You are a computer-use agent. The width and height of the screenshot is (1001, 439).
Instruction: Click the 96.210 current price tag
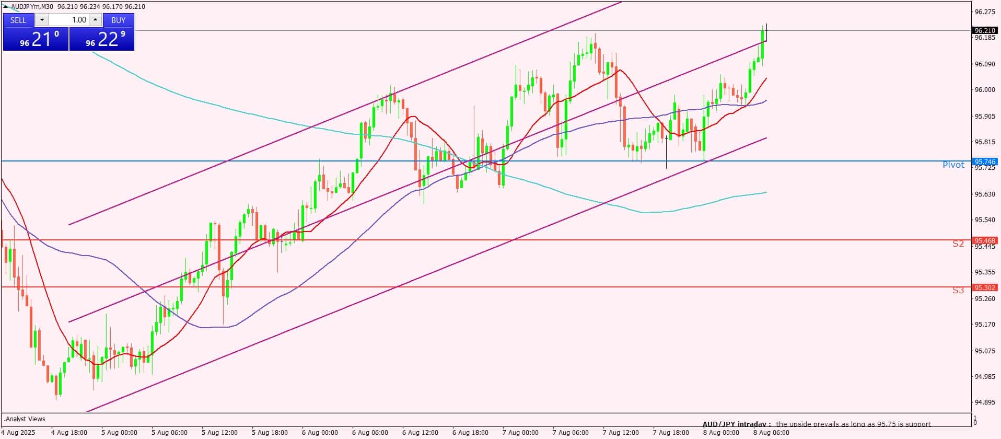985,31
